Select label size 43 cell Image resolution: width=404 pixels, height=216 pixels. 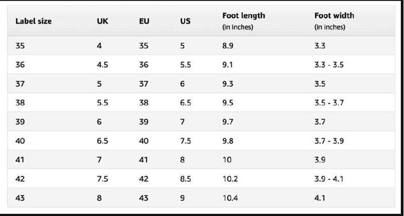tap(20, 198)
